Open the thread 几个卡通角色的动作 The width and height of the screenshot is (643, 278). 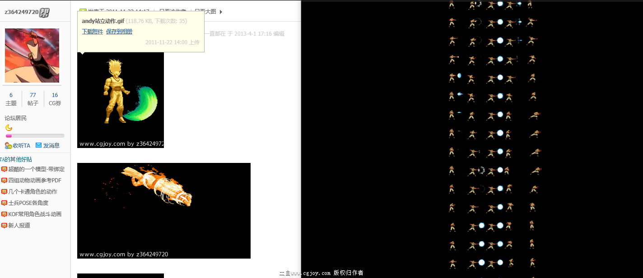pos(33,191)
